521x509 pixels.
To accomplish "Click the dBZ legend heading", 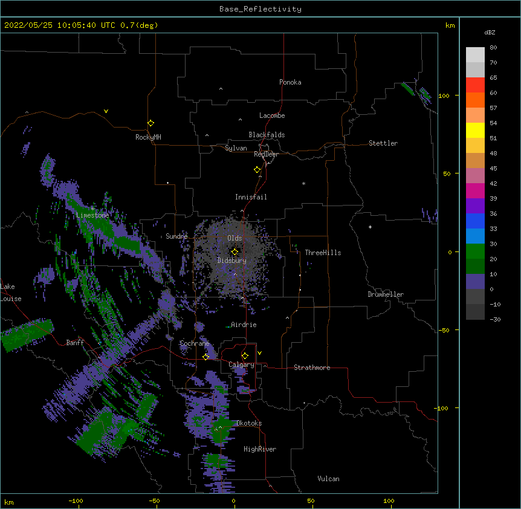I will 490,32.
